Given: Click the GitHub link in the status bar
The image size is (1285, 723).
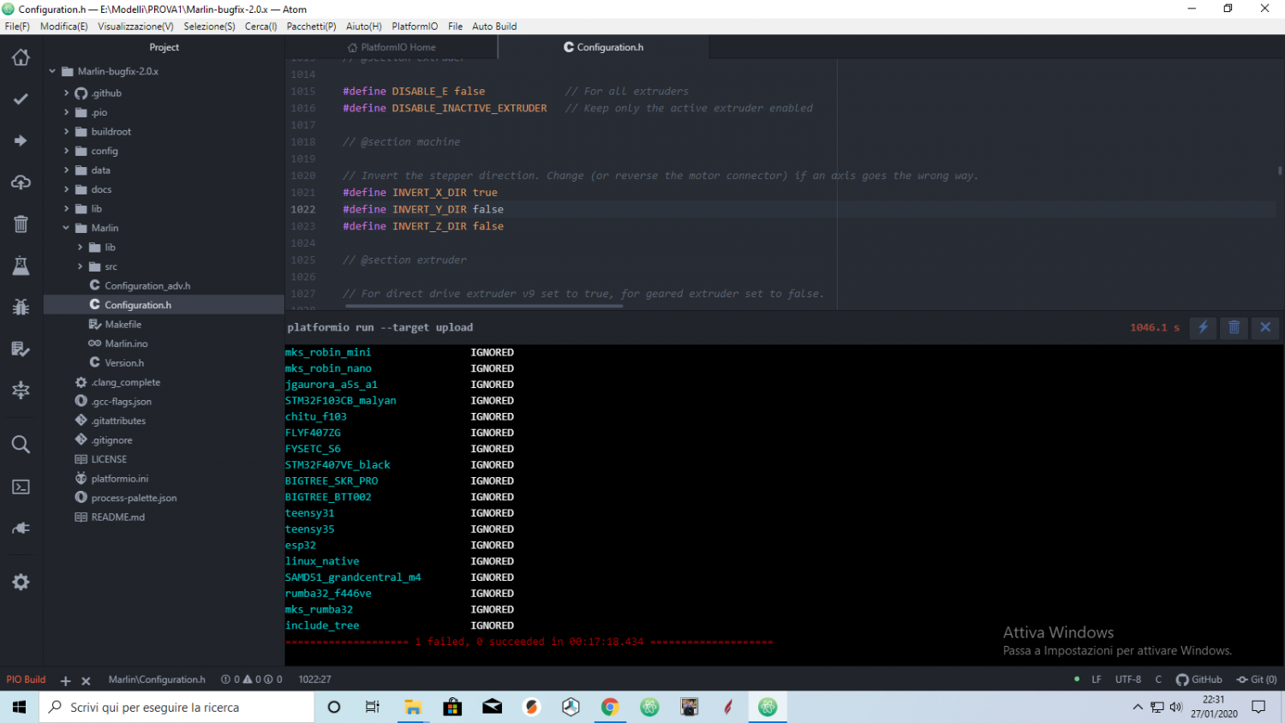Looking at the screenshot, I should 1198,679.
